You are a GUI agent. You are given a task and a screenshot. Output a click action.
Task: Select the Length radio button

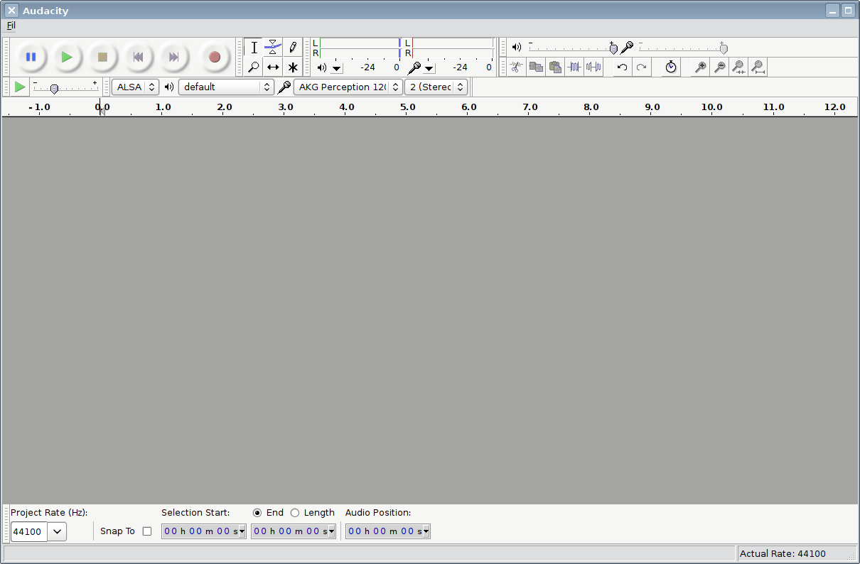(295, 513)
